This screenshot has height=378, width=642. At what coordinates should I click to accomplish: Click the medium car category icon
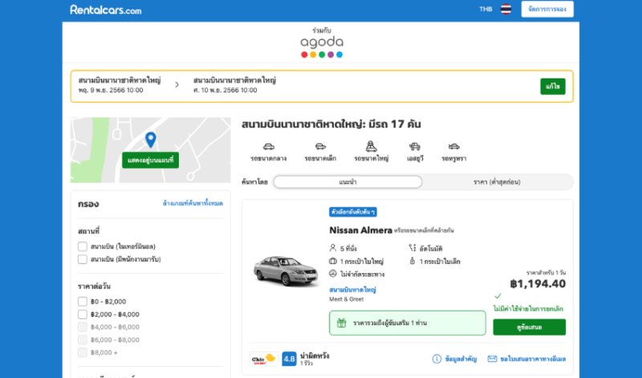pos(268,147)
